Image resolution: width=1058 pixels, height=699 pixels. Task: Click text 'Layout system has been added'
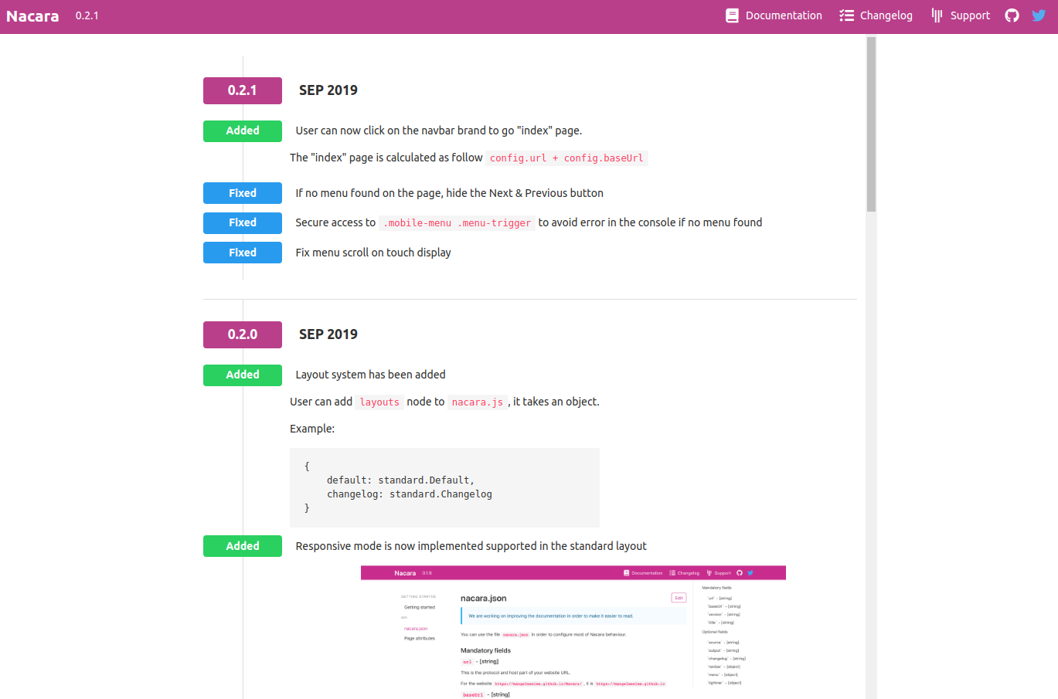click(x=371, y=375)
